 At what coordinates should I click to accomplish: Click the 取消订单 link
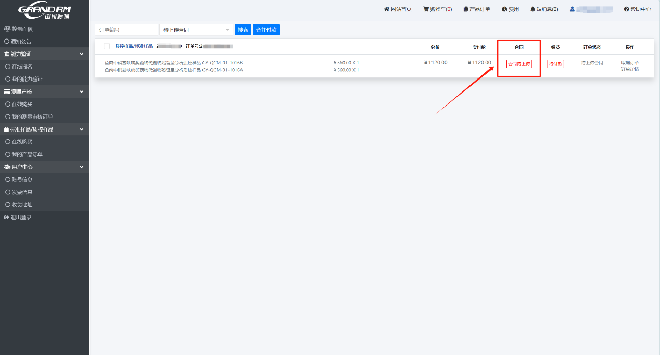(629, 63)
